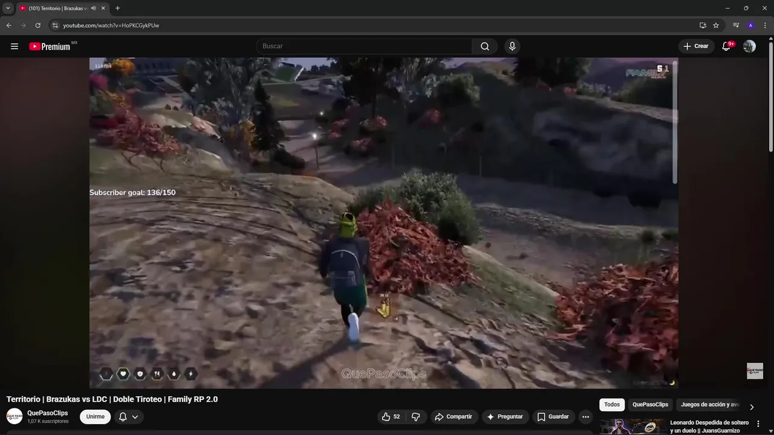Viewport: 774px width, 435px height.
Task: Install app icon in address bar
Action: tap(703, 25)
